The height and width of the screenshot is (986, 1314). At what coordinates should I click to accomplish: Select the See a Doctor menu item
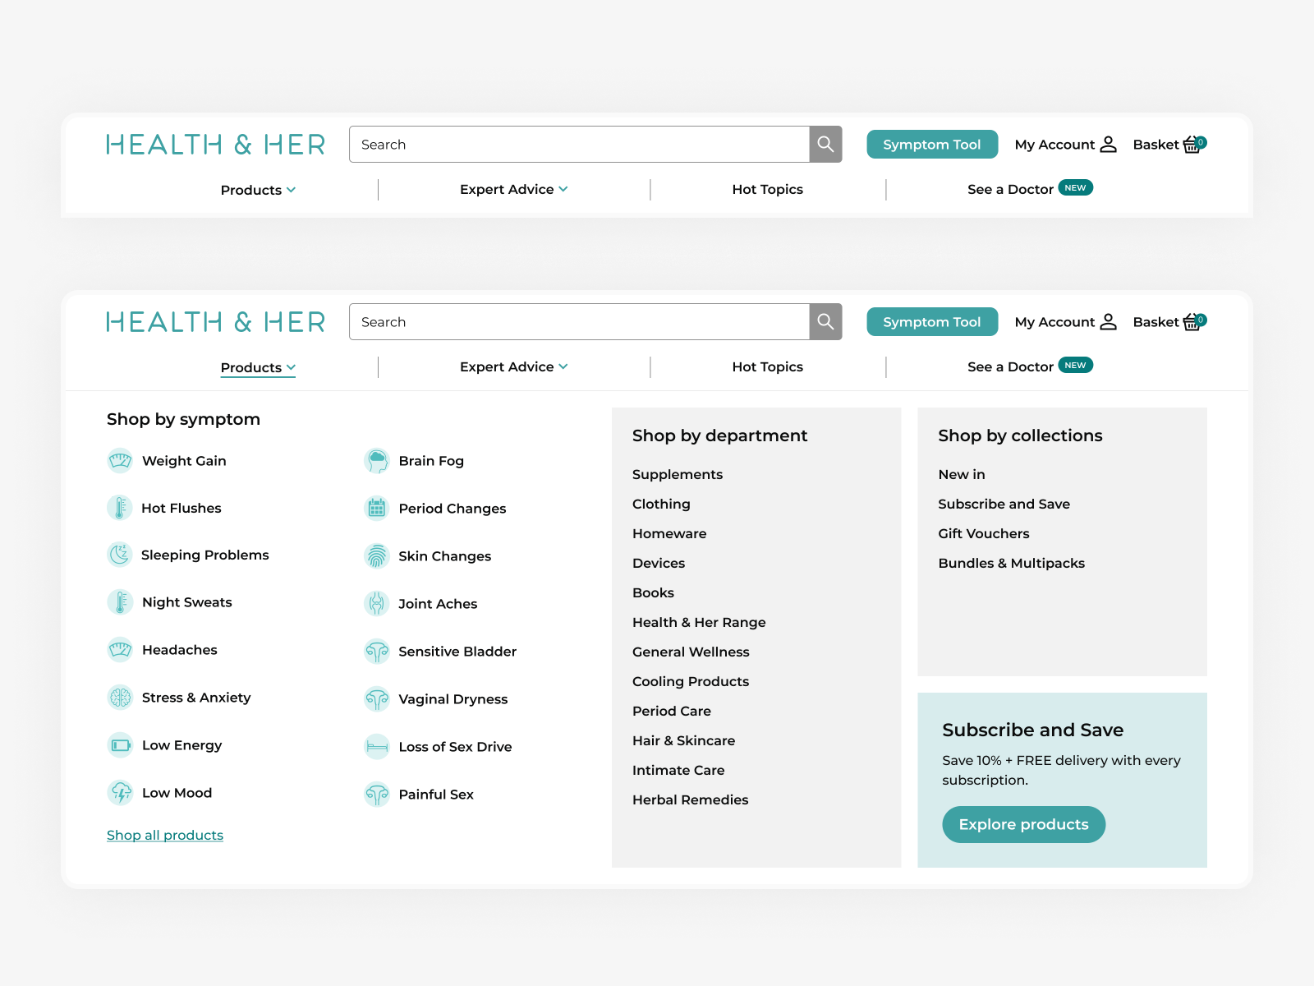pos(1010,366)
